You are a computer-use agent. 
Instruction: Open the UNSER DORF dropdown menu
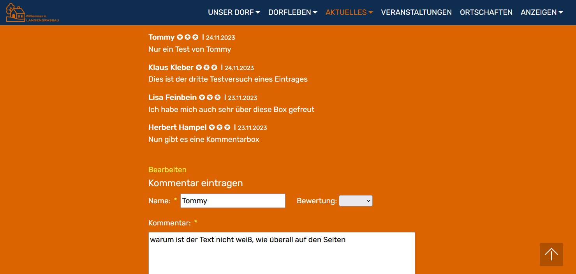[234, 12]
